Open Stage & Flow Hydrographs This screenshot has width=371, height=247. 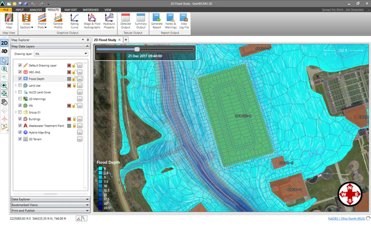92,21
